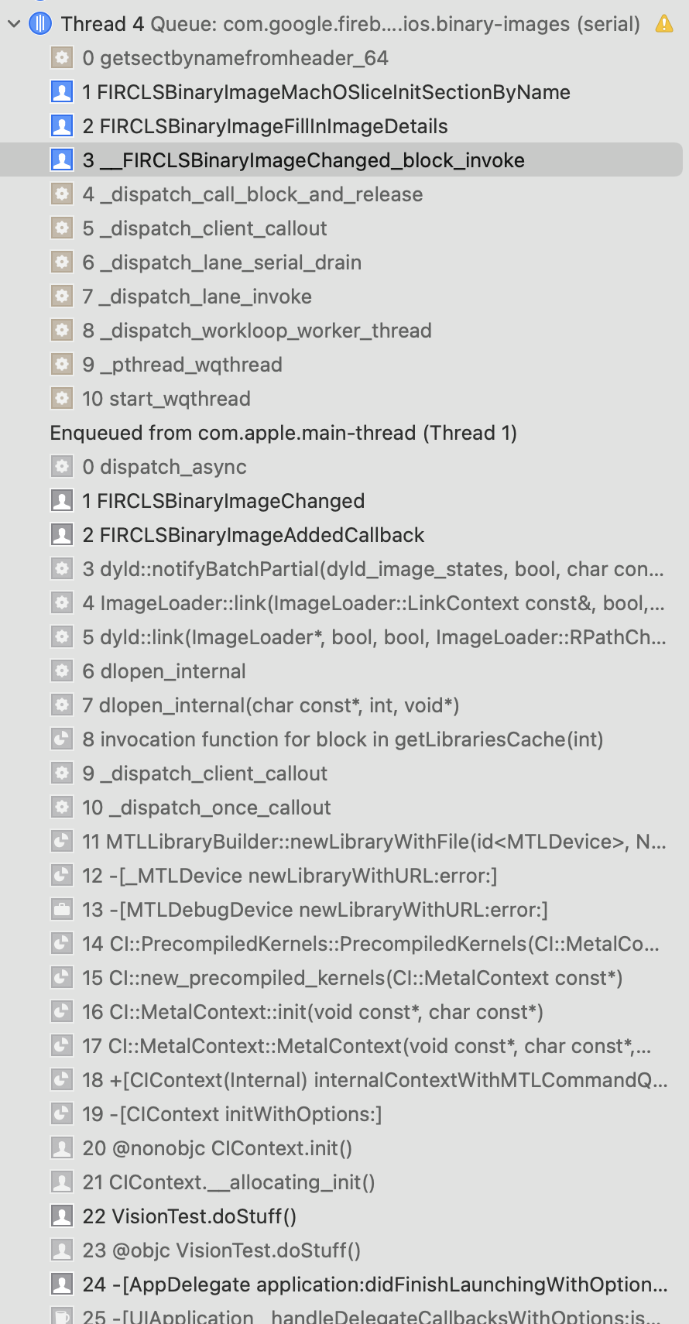689x1324 pixels.
Task: Click the yellow warning icon on Thread 4
Action: point(664,24)
